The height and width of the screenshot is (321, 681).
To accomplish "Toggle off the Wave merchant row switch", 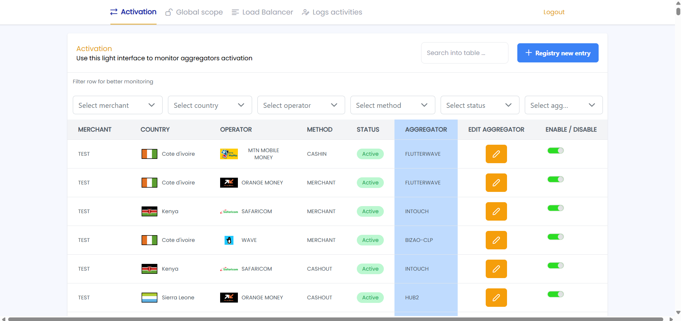I will coord(555,237).
